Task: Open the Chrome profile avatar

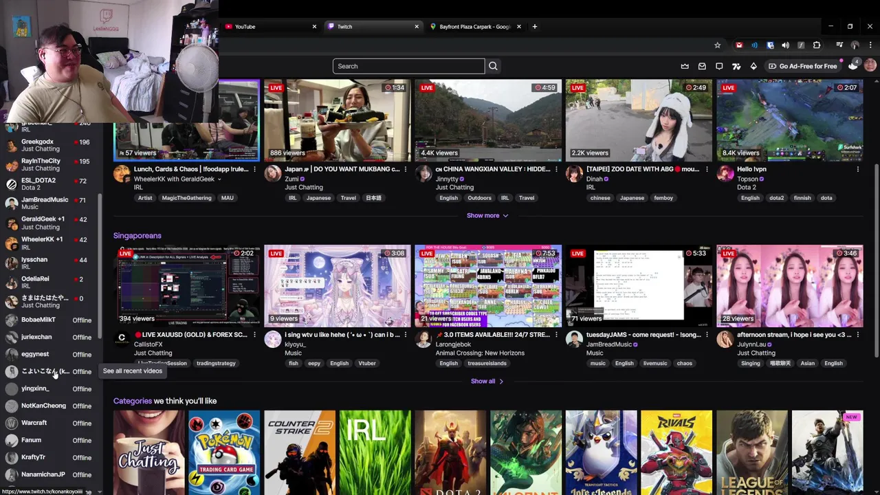Action: tap(855, 45)
